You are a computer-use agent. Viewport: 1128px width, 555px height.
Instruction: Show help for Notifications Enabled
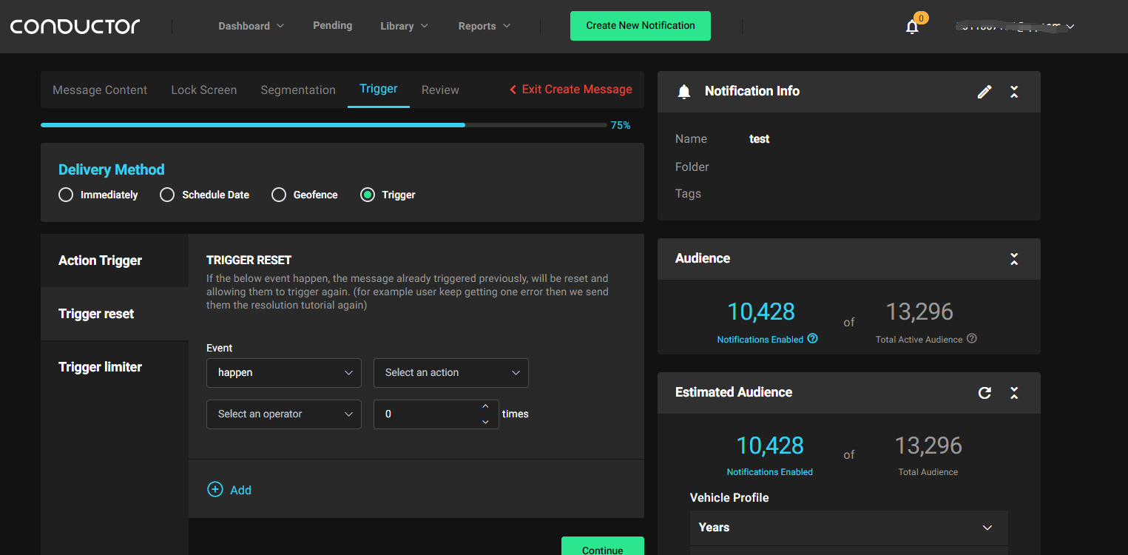tap(813, 339)
